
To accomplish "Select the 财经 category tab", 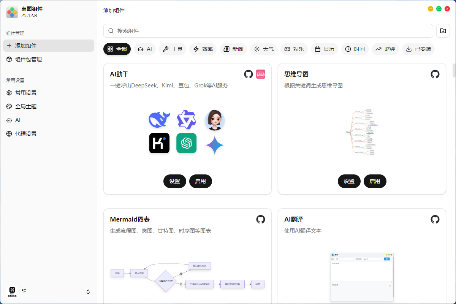I will [385, 49].
